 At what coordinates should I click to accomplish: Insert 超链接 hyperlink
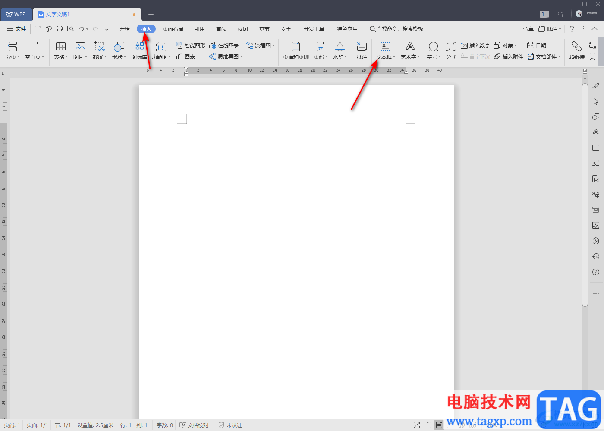(577, 51)
